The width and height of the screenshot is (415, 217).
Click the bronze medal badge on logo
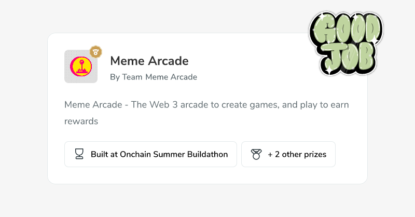click(96, 52)
